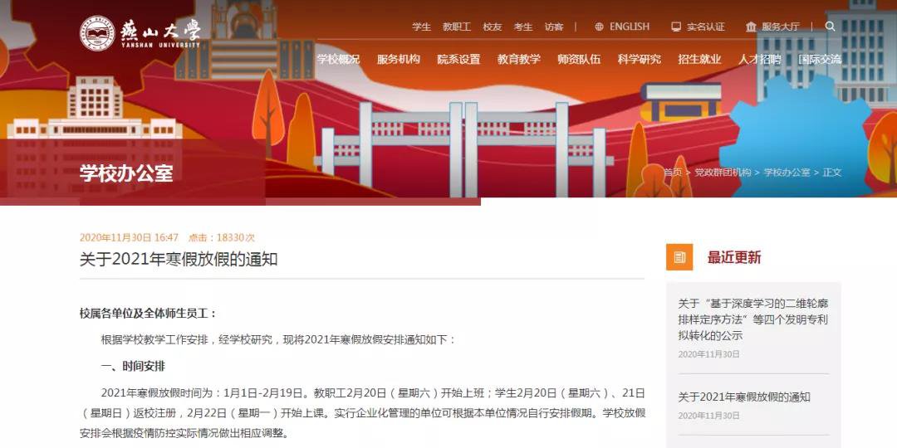Open sidebar link 关于2021年寒假放假的通知
Image resolution: width=897 pixels, height=448 pixels.
[744, 397]
